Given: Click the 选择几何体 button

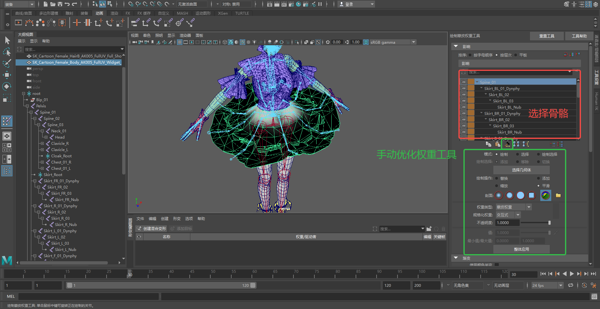Looking at the screenshot, I should 521,170.
